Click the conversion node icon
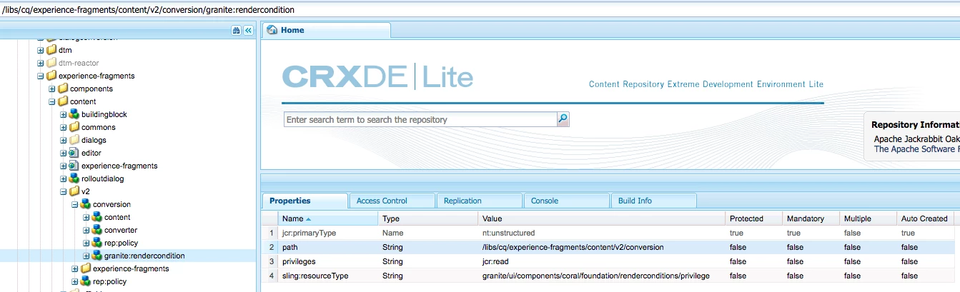 coord(86,204)
